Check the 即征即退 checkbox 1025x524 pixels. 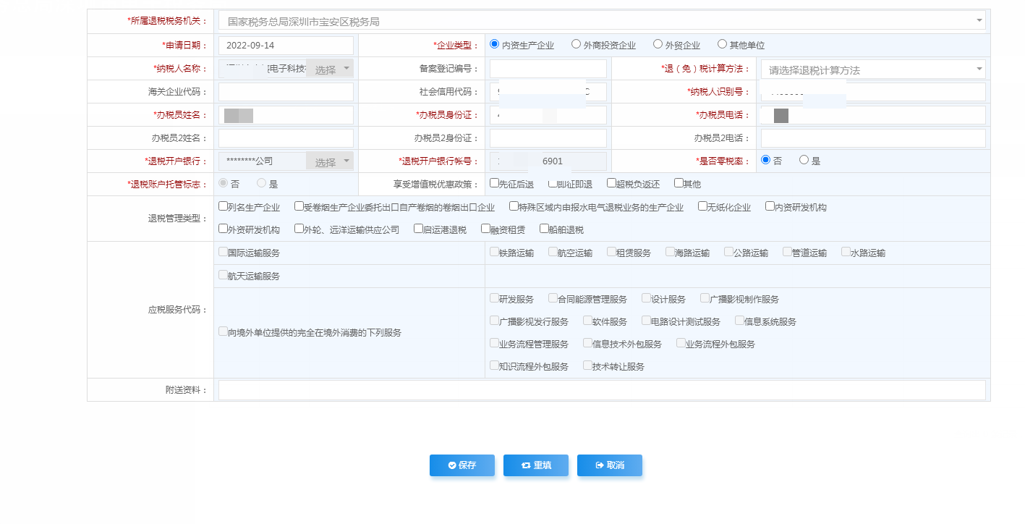point(553,183)
